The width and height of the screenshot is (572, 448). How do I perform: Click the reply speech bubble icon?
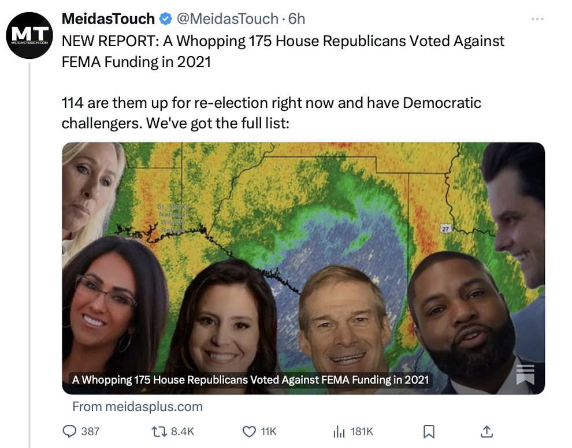tap(69, 431)
